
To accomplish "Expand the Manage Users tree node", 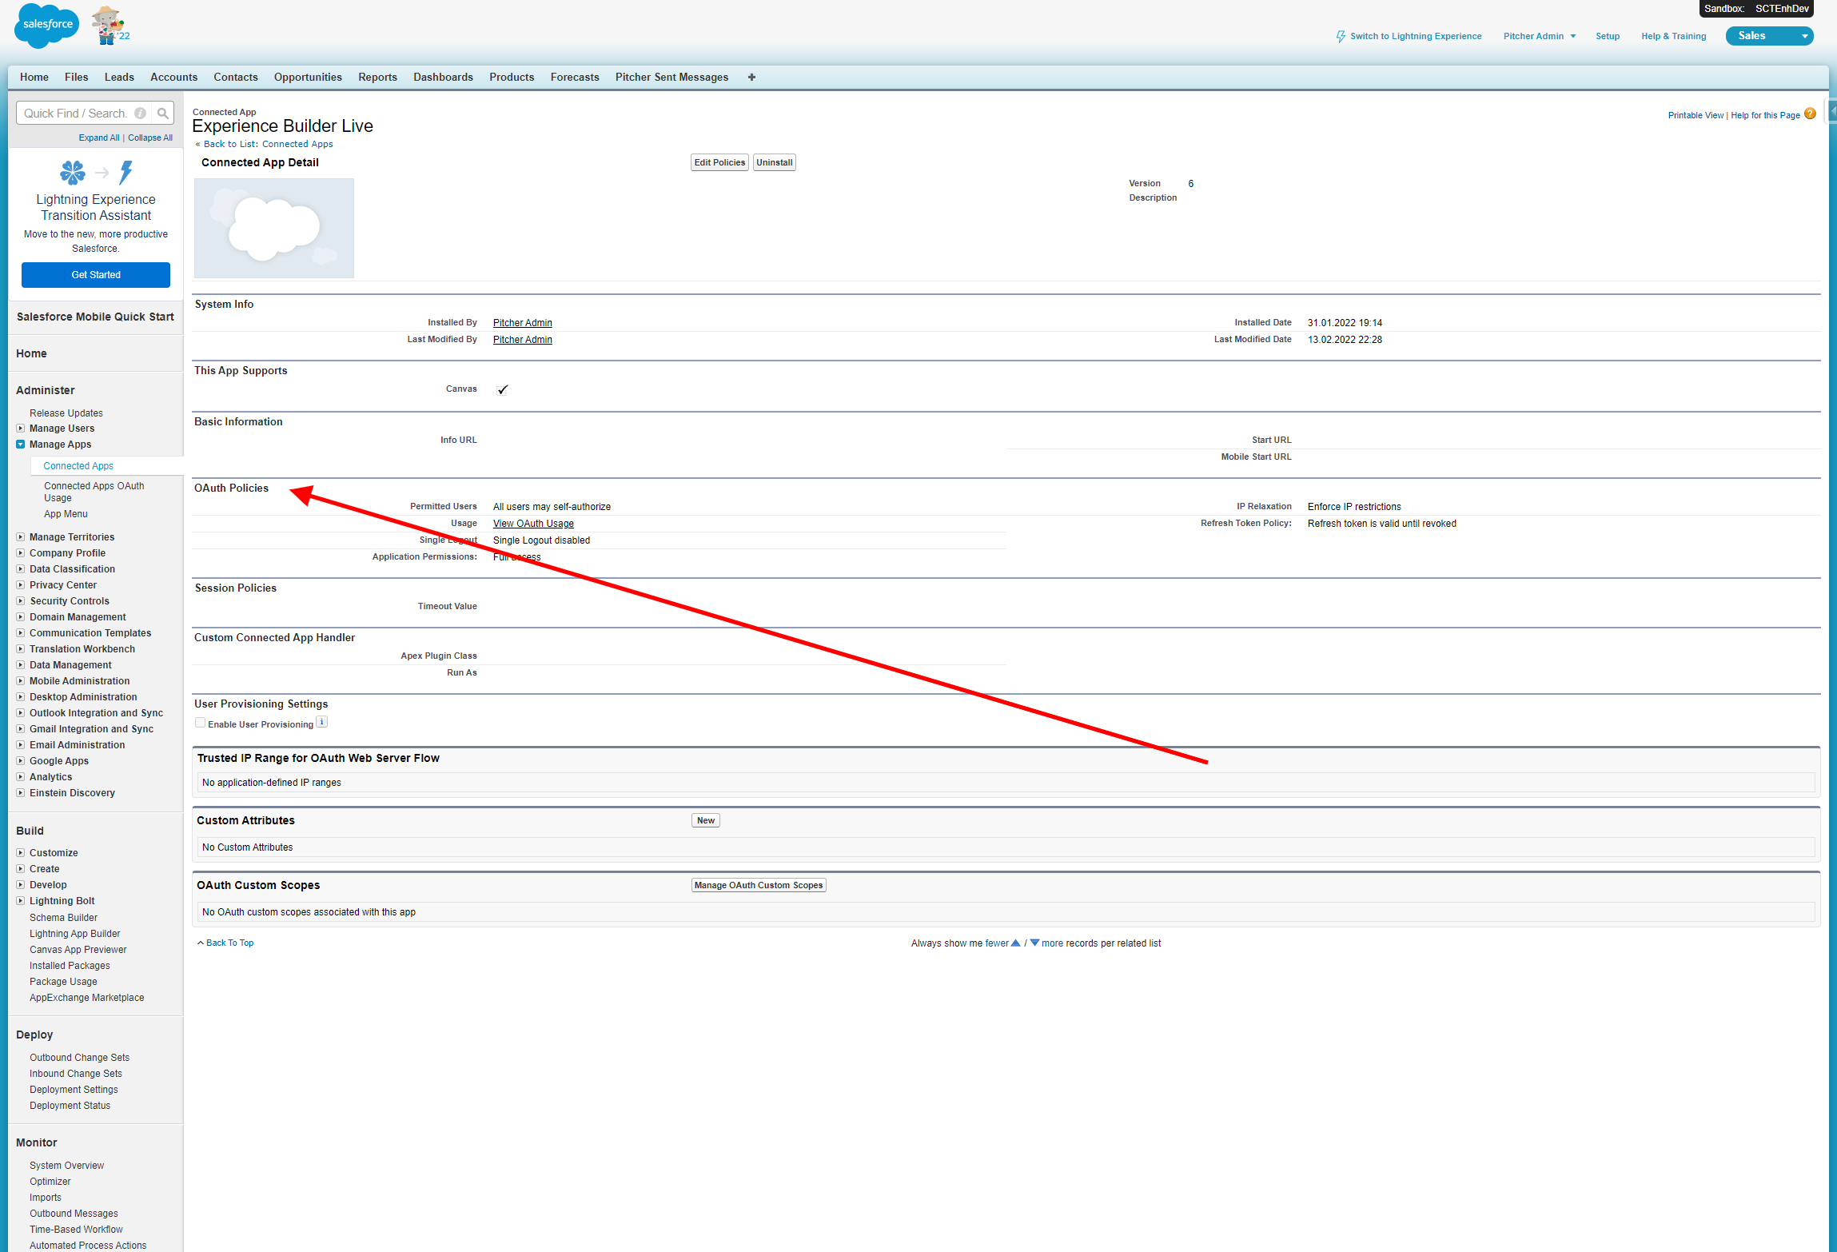I will tap(21, 429).
